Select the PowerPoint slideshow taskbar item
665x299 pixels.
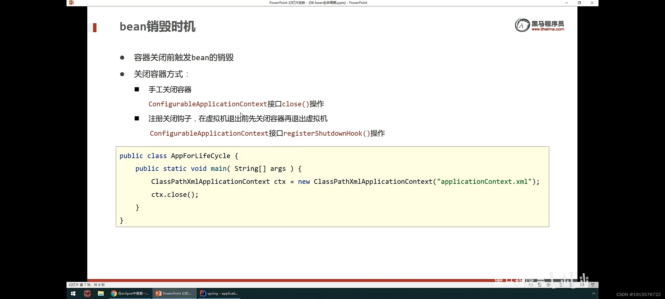coord(174,293)
